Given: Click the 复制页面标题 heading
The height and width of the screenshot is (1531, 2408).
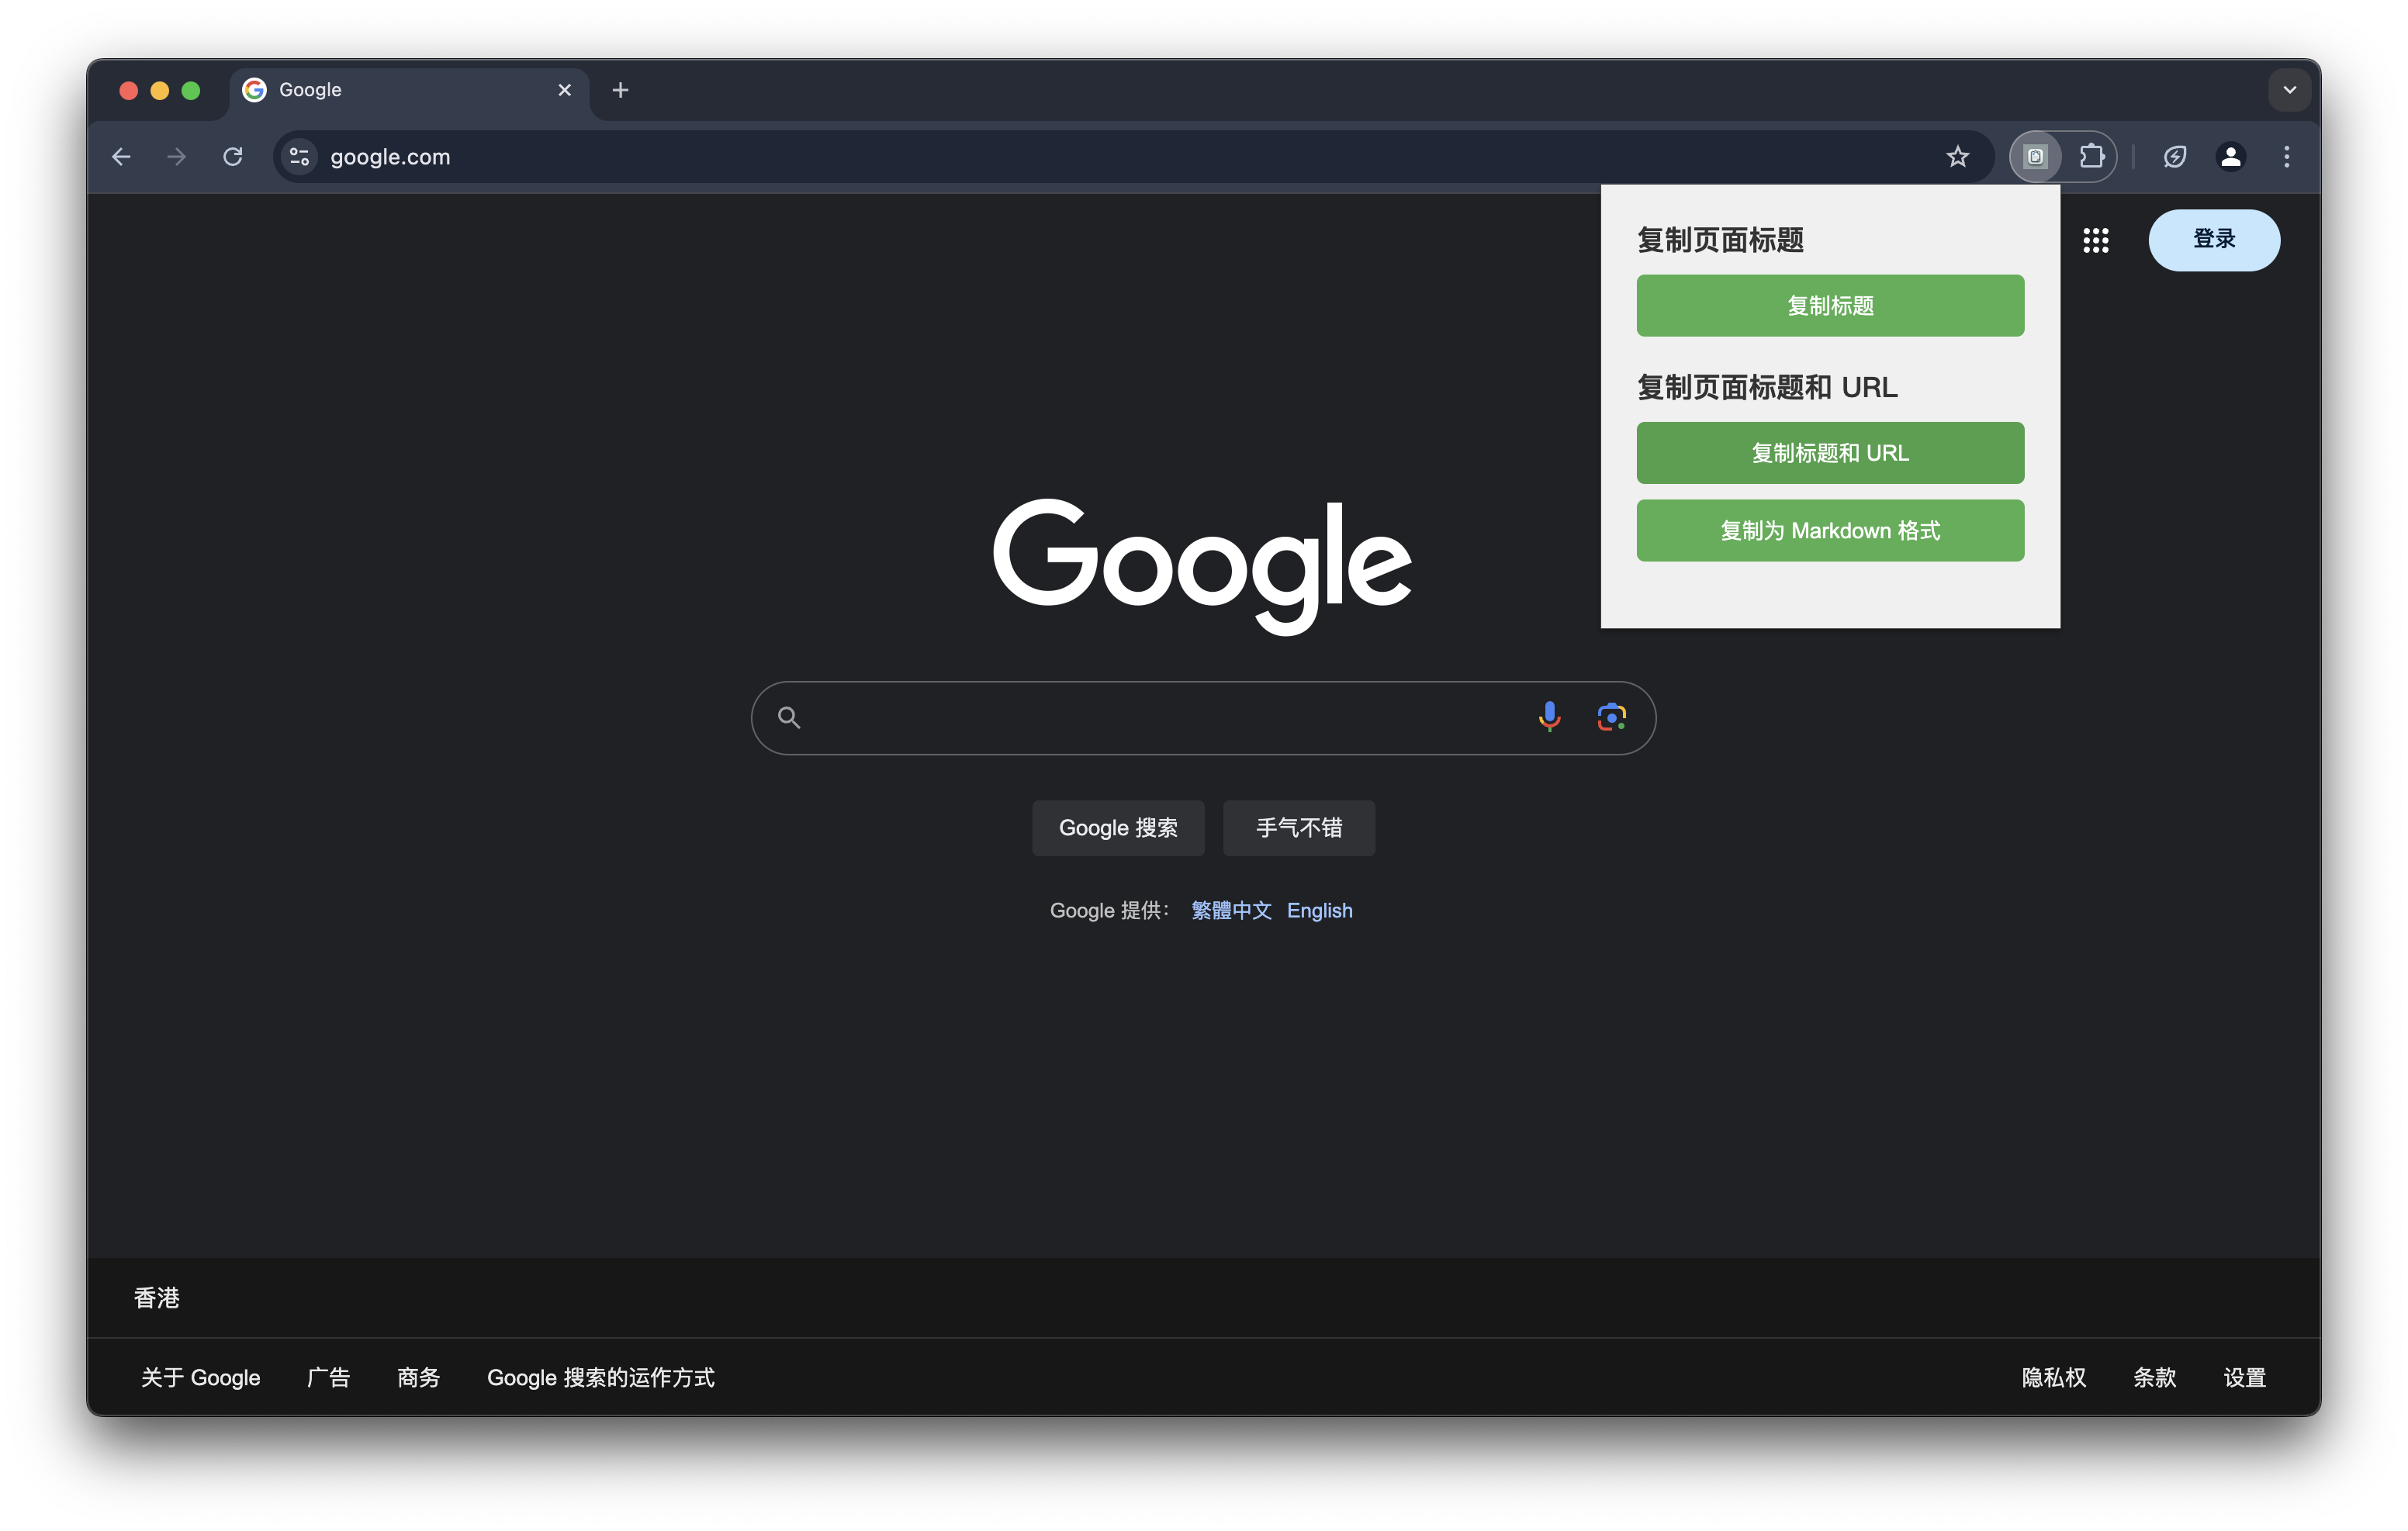Looking at the screenshot, I should coord(1720,240).
